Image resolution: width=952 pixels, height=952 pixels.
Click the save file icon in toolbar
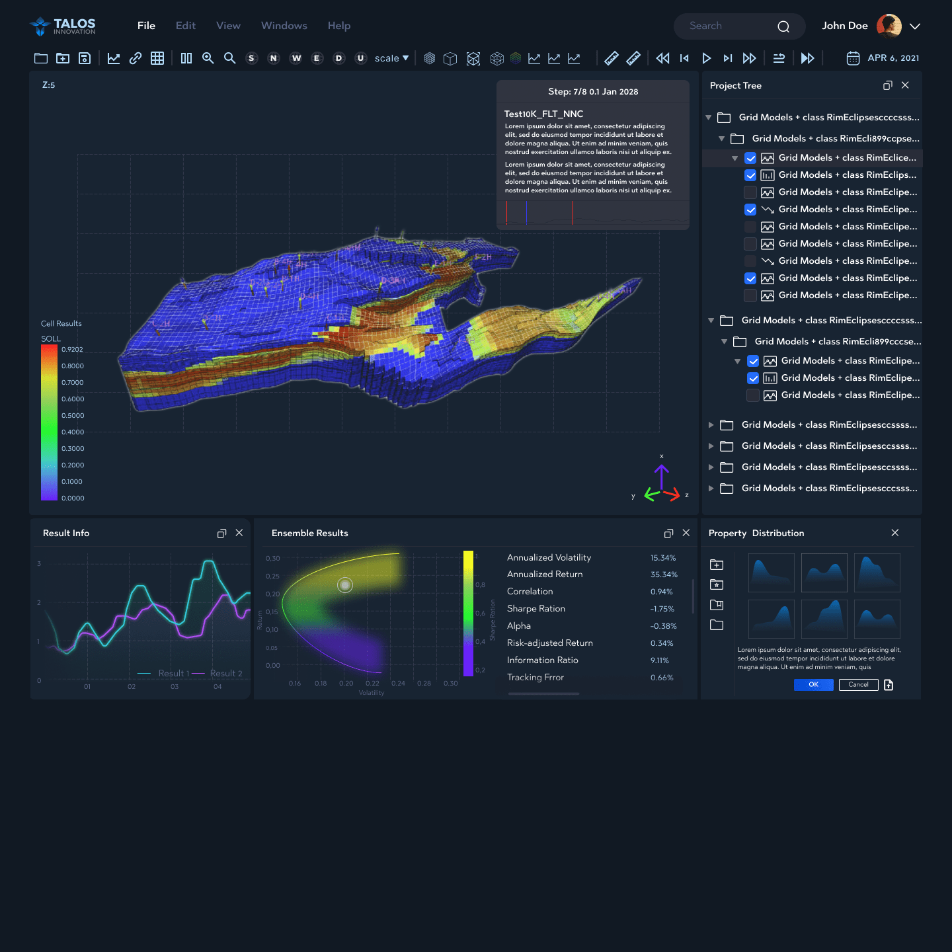click(x=85, y=58)
